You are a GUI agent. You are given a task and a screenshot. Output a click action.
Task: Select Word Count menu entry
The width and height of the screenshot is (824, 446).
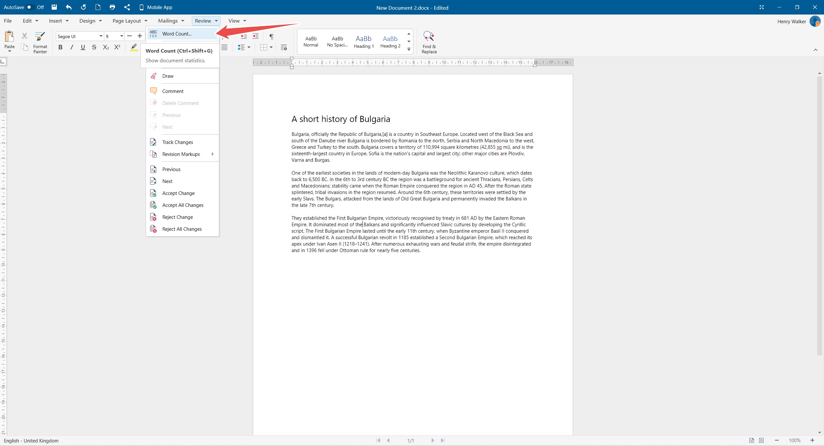click(x=177, y=34)
